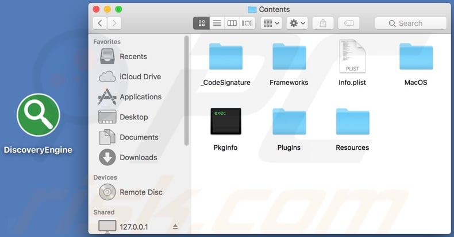The height and width of the screenshot is (237, 454).
Task: Open the Action gear menu
Action: click(x=298, y=24)
